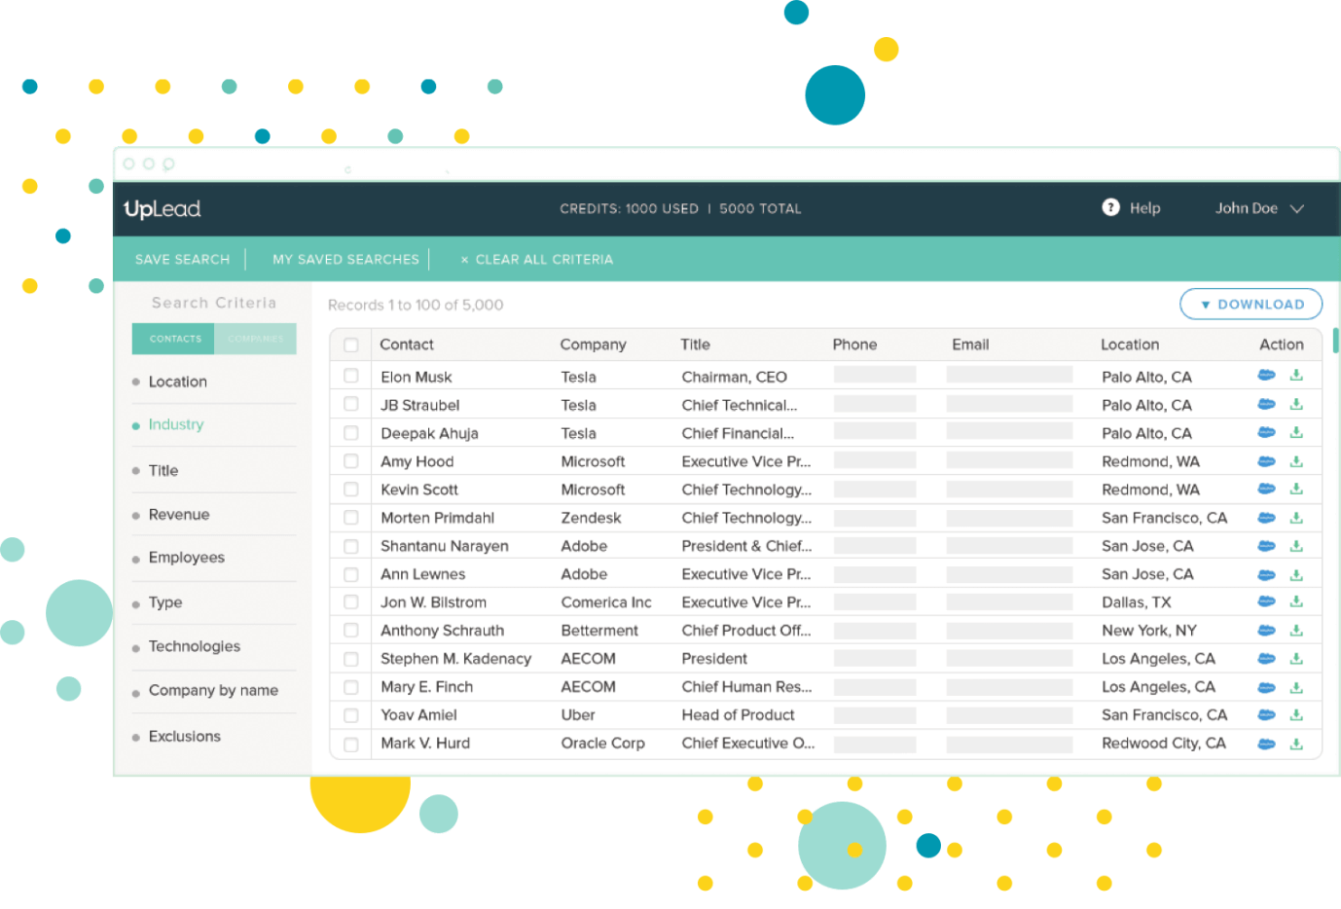Image resolution: width=1341 pixels, height=909 pixels.
Task: Click the Download button above the table
Action: (1250, 305)
